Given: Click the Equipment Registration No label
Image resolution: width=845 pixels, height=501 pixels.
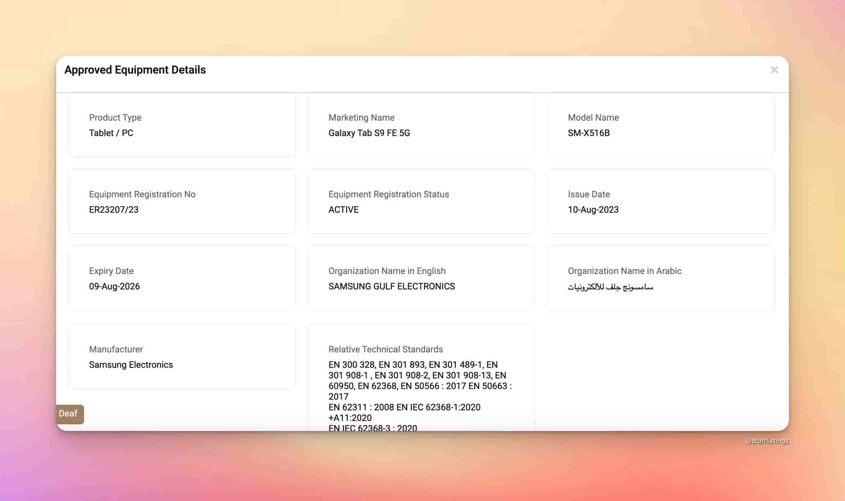Looking at the screenshot, I should (x=142, y=194).
